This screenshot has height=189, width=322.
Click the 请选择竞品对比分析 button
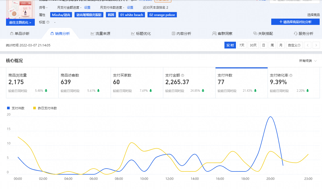pos(295,22)
